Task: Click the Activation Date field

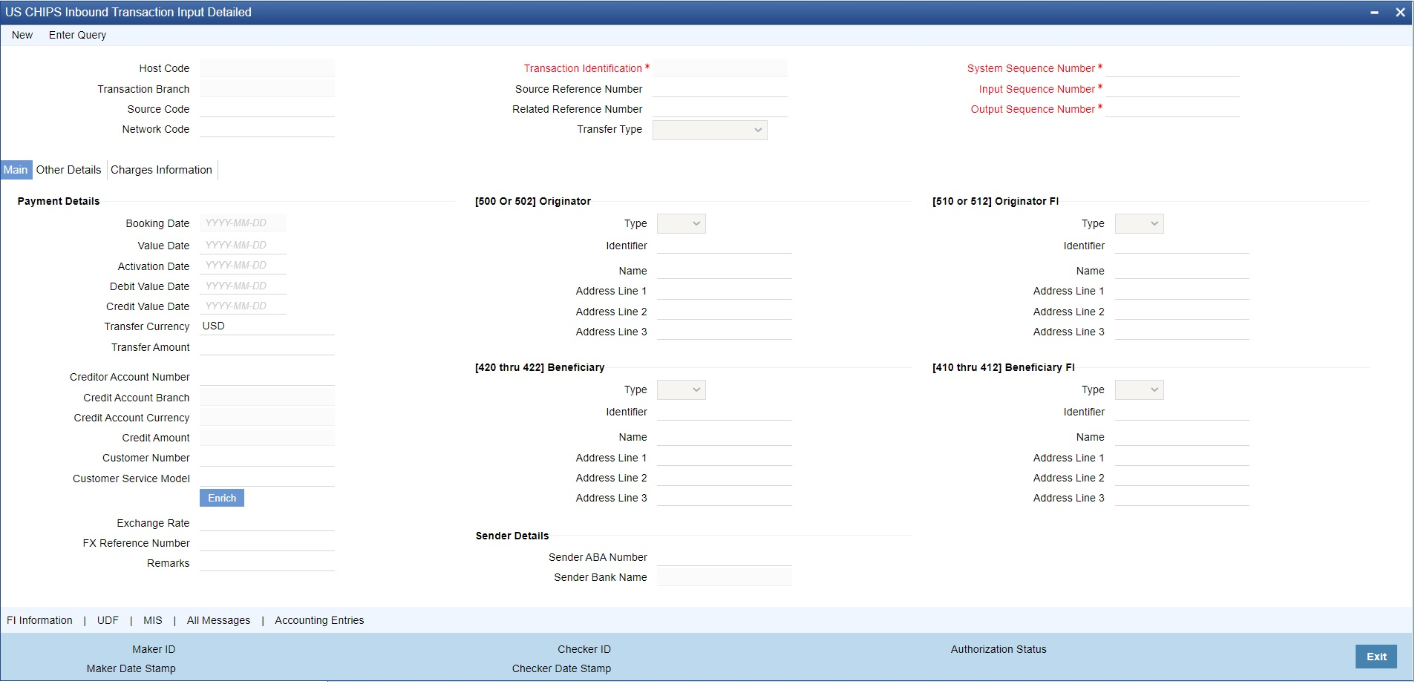Action: pos(243,266)
